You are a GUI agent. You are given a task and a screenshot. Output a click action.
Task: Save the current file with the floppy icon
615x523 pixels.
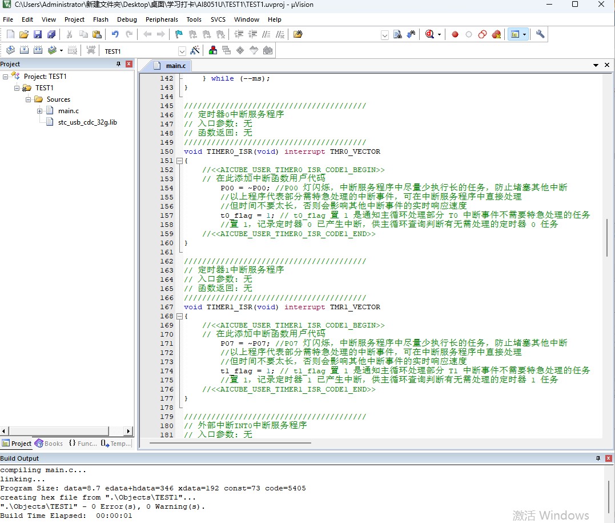[x=38, y=34]
